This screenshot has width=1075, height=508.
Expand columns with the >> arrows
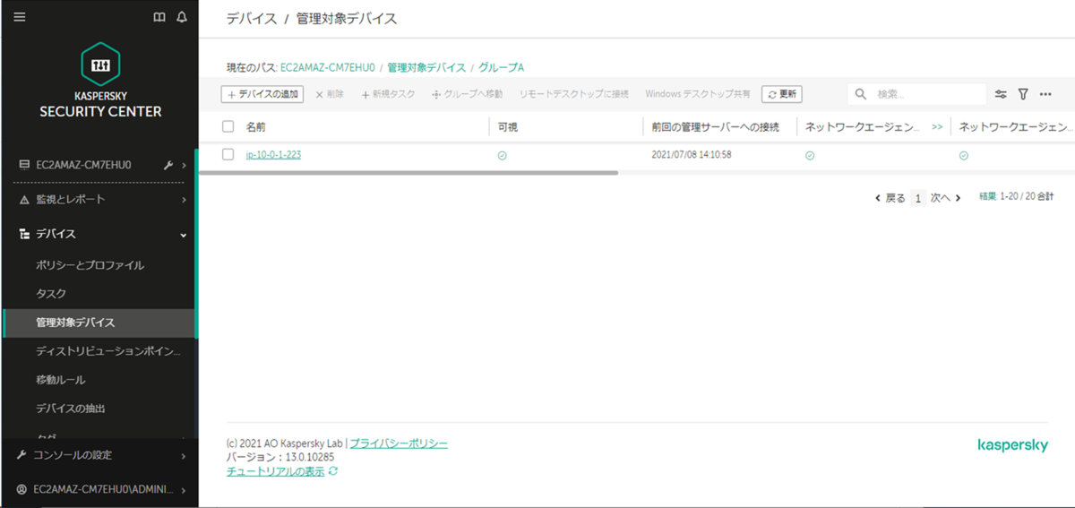pyautogui.click(x=937, y=127)
